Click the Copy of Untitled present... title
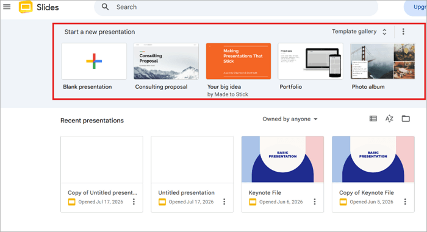The height and width of the screenshot is (232, 427). (x=102, y=192)
